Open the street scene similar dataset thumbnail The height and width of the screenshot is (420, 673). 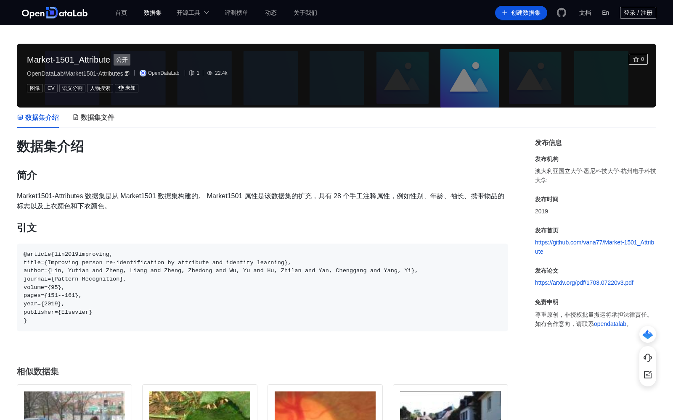click(74, 406)
